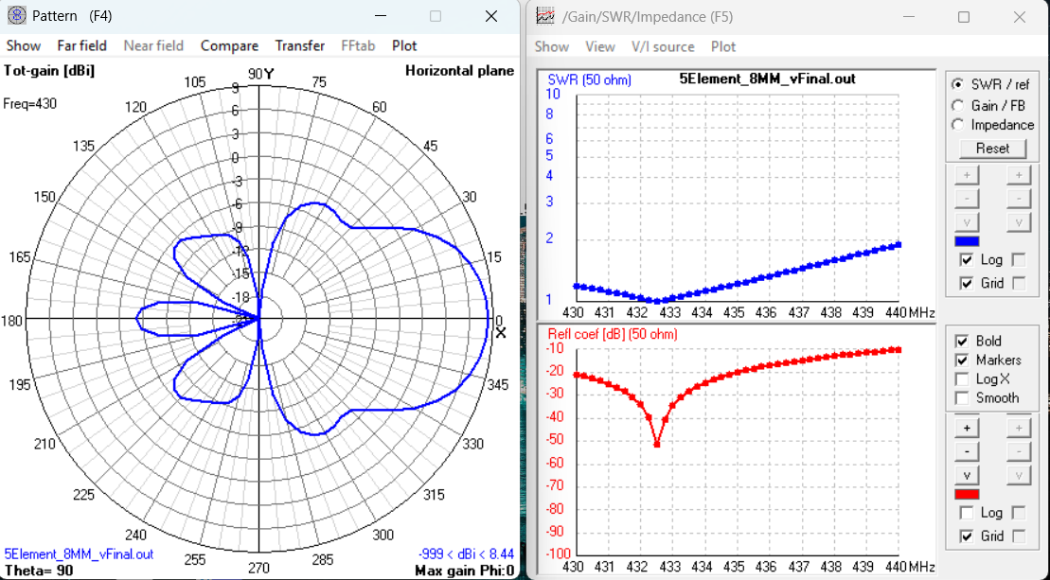Screen dimensions: 1050x580
Task: Click the blue color swatch
Action: pos(967,241)
